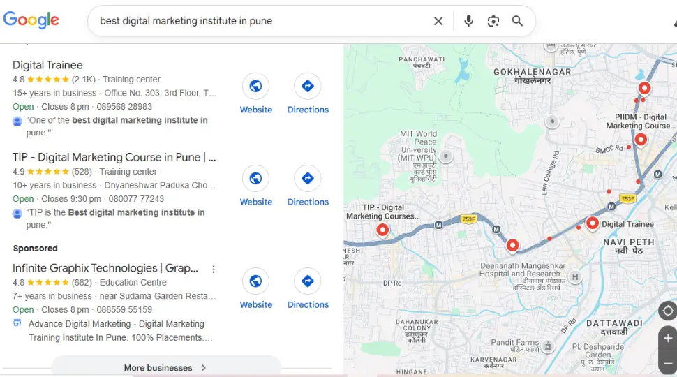Open TIP - Digital Marketing Course listing title

tap(114, 157)
